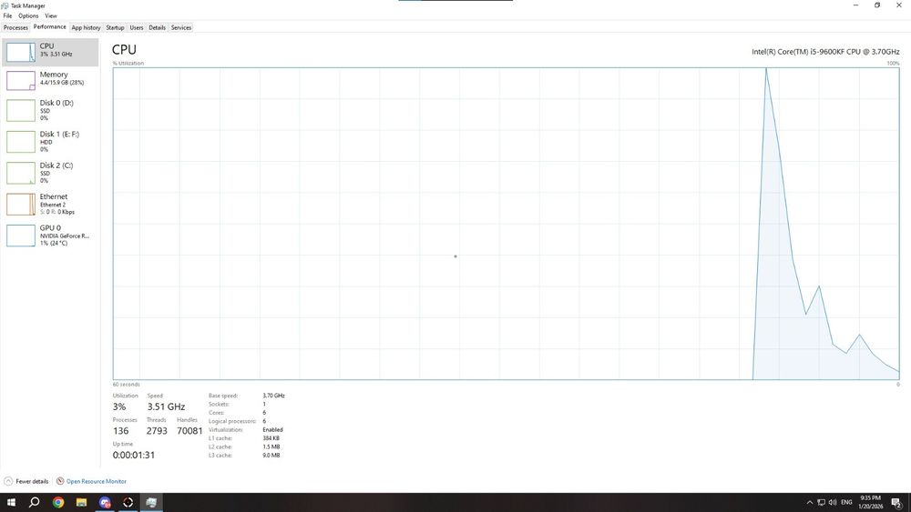
Task: Open the black circular taskbar app icon
Action: tap(128, 502)
